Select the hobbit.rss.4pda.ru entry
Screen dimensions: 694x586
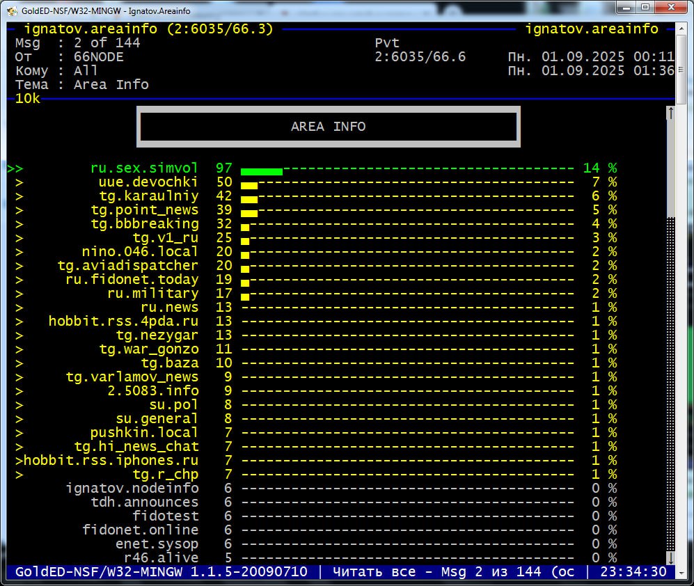(123, 322)
